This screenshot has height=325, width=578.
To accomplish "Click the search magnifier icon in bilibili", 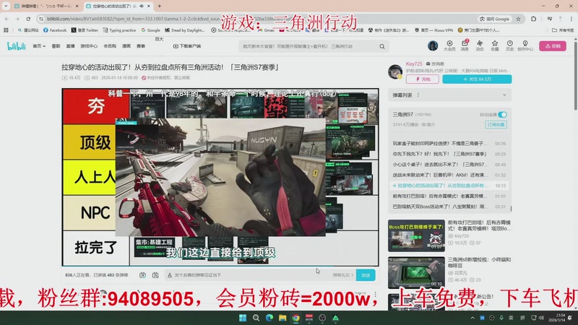I will point(382,46).
